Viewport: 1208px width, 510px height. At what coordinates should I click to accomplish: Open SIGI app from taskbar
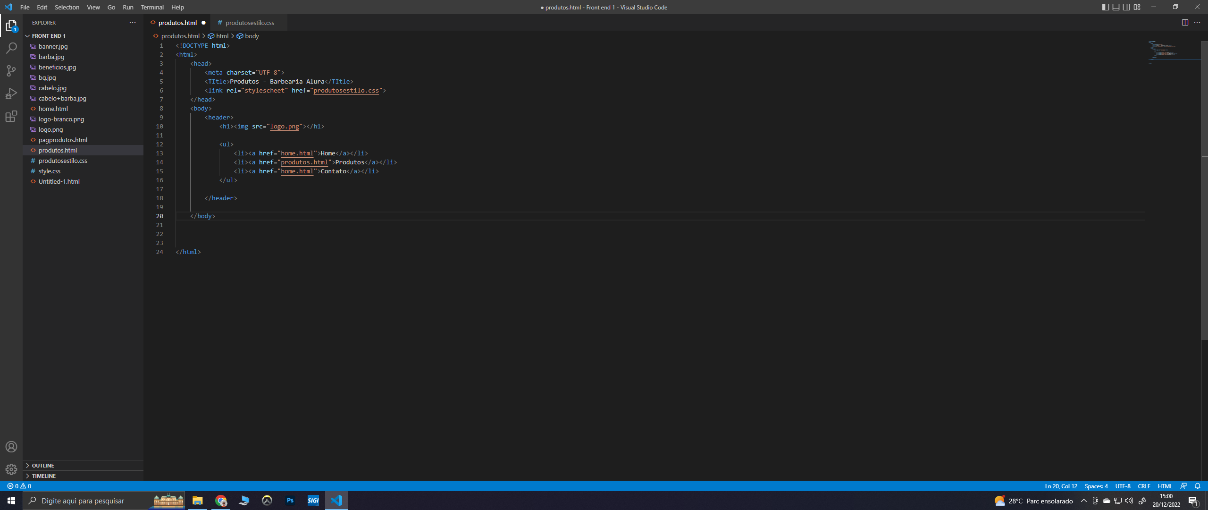tap(313, 501)
